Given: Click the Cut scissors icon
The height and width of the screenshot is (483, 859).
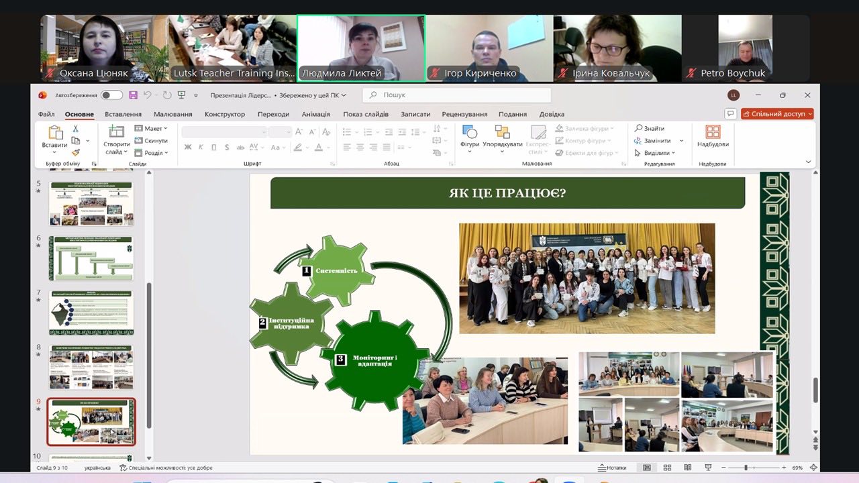Looking at the screenshot, I should point(75,129).
